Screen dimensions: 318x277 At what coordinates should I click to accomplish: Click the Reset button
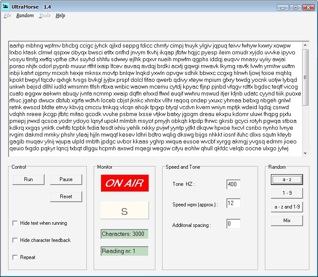pyautogui.click(x=66, y=197)
